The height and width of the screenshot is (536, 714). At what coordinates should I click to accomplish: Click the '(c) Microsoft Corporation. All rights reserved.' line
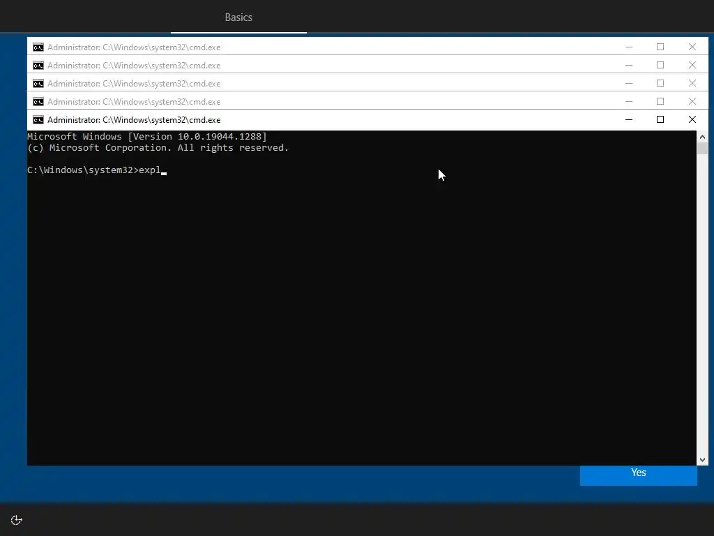[158, 148]
